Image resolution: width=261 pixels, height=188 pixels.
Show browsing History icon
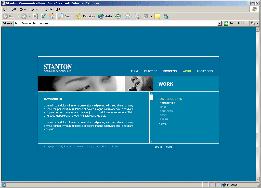[x=118, y=16]
